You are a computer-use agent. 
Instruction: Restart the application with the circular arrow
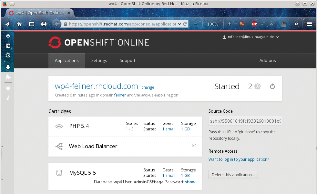point(272,87)
